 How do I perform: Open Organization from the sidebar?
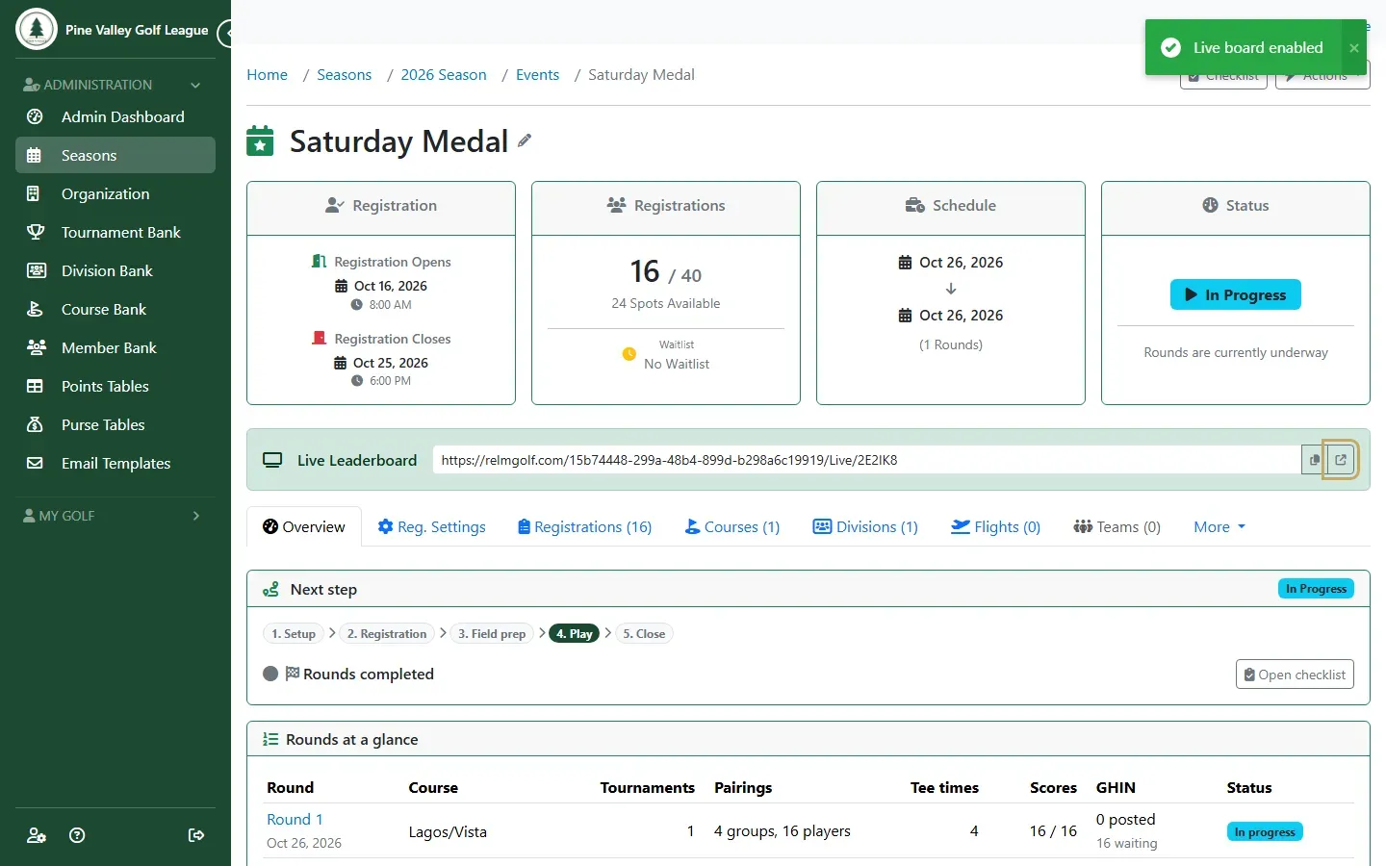pyautogui.click(x=115, y=193)
